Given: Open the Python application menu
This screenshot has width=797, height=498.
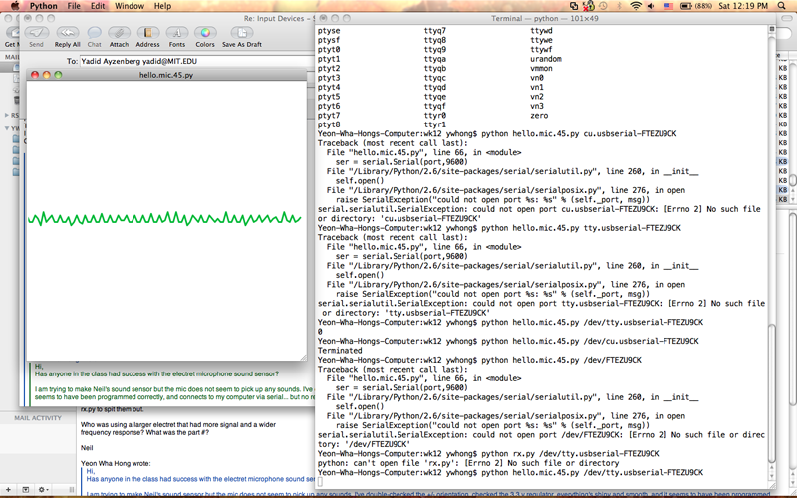Looking at the screenshot, I should pos(43,6).
